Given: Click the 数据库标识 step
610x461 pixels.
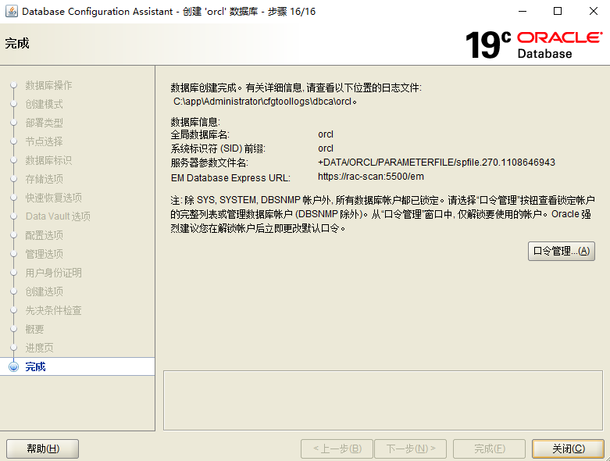Looking at the screenshot, I should (48, 160).
